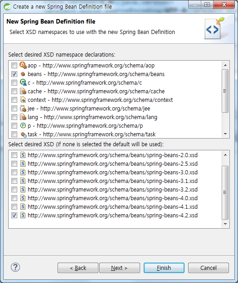The image size is (238, 283).
Task: Select the cache schema URL text
Action: pyautogui.click(x=106, y=91)
